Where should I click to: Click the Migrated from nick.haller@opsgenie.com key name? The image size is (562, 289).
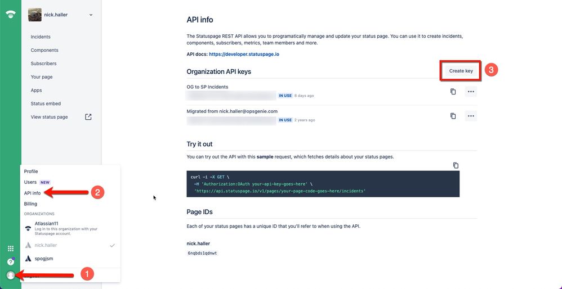pyautogui.click(x=232, y=111)
